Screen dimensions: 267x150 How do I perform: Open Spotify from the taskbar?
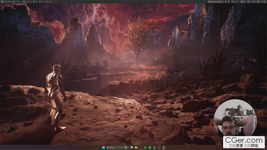150,148
